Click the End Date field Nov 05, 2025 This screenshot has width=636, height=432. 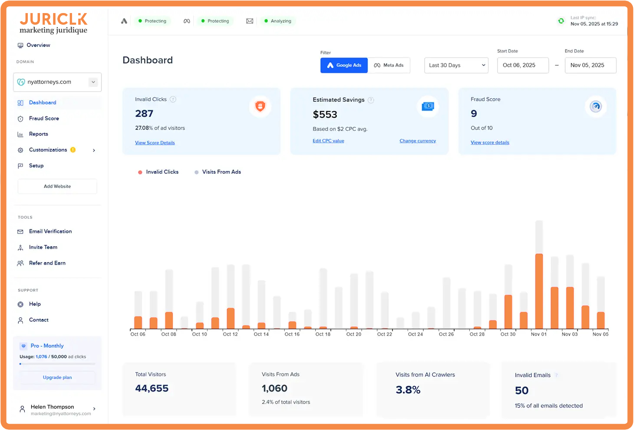590,65
